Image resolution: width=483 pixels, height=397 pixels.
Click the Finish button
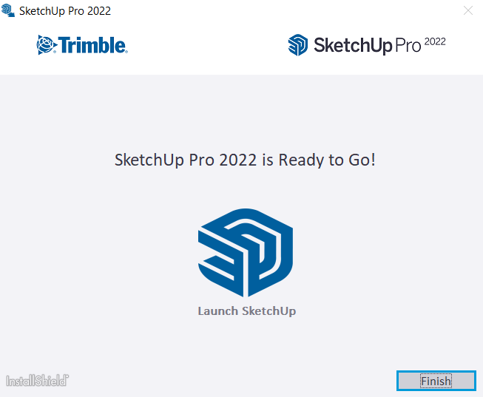[436, 381]
